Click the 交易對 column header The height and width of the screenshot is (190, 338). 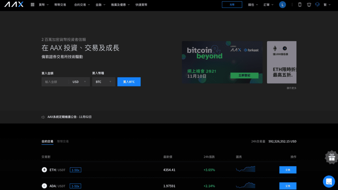pos(46,157)
